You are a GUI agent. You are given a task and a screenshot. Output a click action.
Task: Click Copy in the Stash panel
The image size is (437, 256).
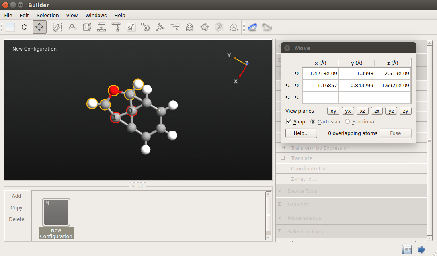coord(16,208)
